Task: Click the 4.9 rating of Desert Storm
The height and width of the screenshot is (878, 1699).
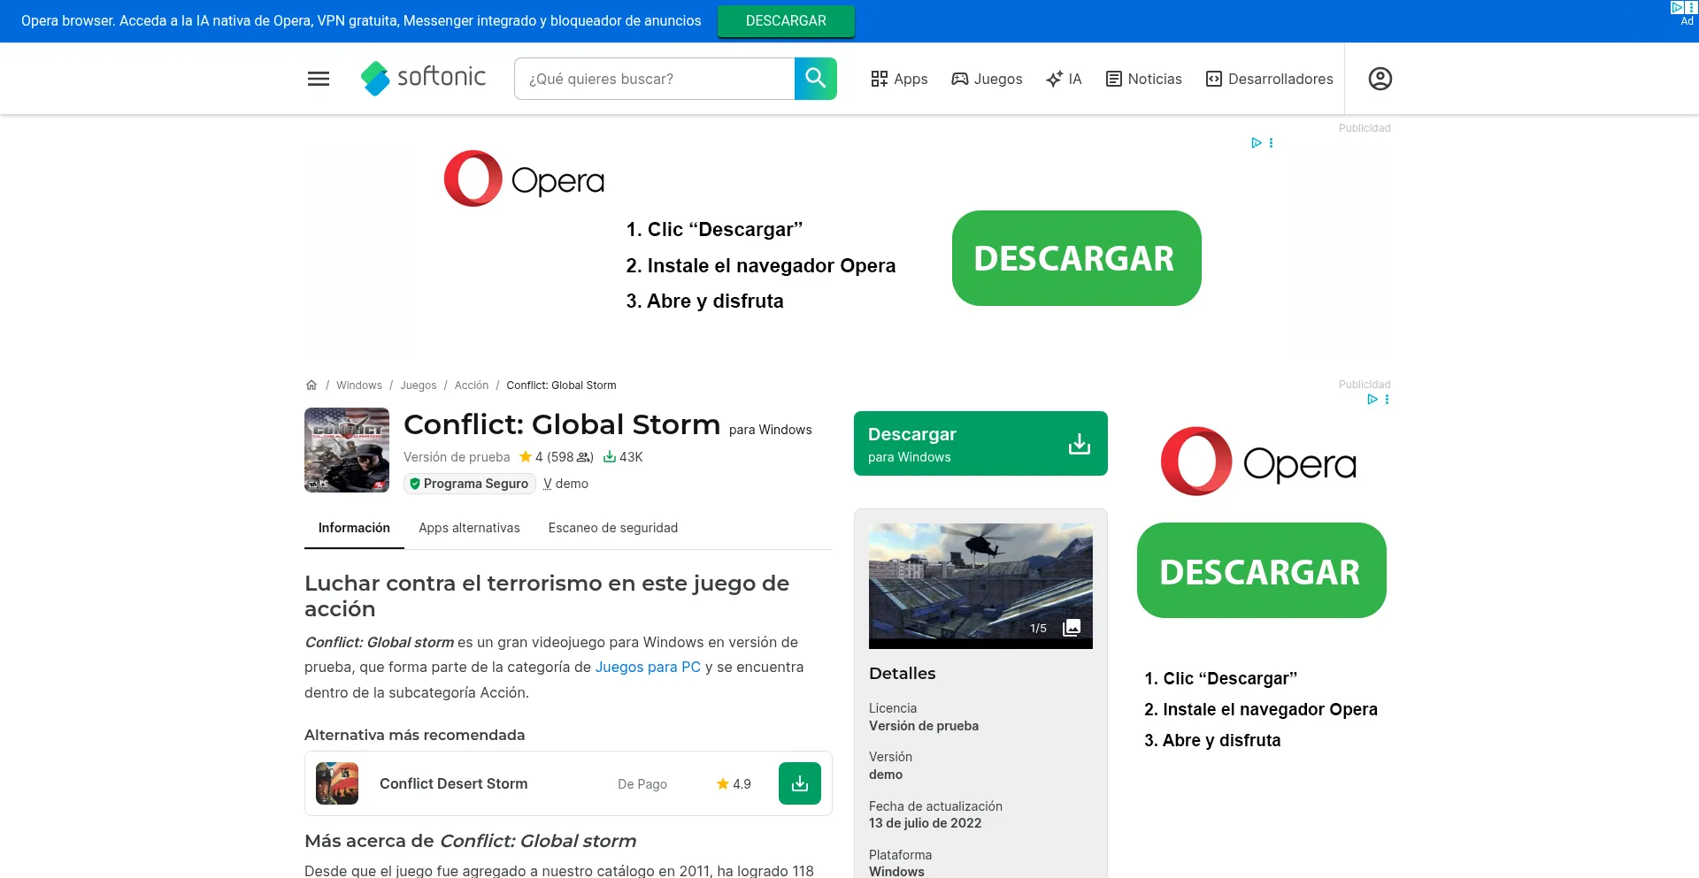Action: click(x=734, y=784)
